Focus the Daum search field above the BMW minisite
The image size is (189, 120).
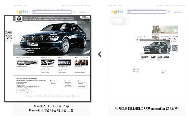tap(52, 12)
